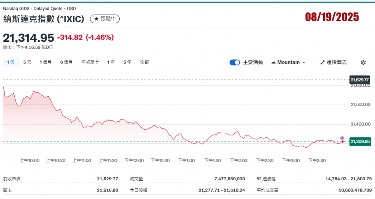375x199 pixels.
Task: Click the star 跟隨中 follow button
Action: 105,19
